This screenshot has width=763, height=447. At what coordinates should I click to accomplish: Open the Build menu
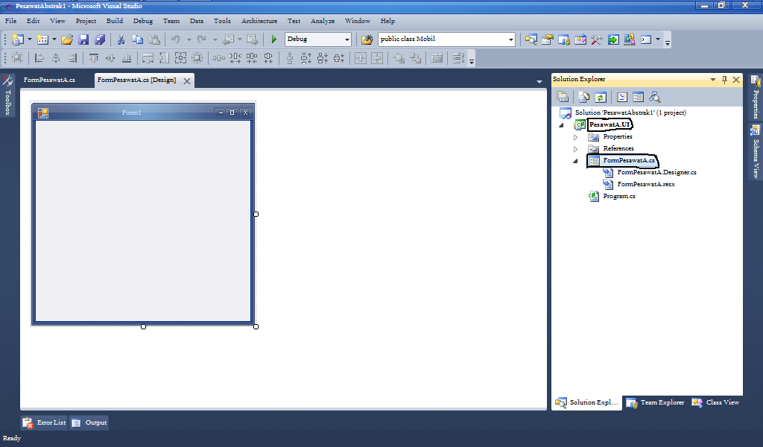115,21
